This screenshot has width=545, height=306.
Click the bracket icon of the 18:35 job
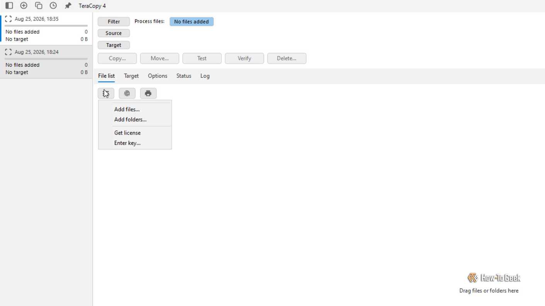coord(8,19)
